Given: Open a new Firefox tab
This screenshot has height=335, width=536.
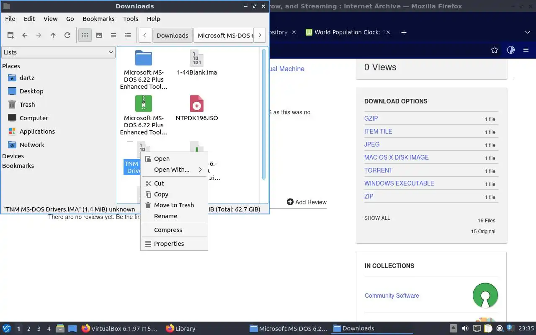Looking at the screenshot, I should pyautogui.click(x=404, y=32).
